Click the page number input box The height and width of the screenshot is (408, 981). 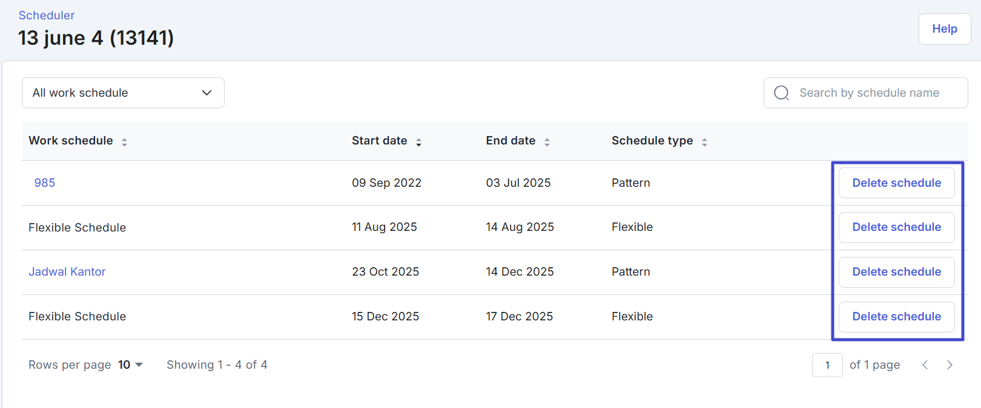click(827, 365)
